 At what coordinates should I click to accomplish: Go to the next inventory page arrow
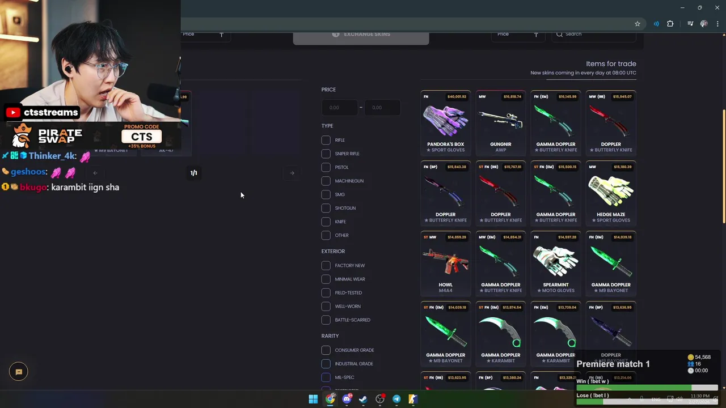click(x=292, y=173)
